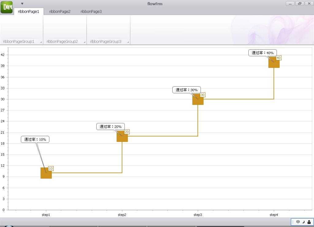This screenshot has height=227, width=314.
Task: Click the step1 data point marker
Action: (46, 173)
